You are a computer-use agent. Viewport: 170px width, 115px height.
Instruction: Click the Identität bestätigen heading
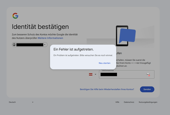click(x=40, y=27)
